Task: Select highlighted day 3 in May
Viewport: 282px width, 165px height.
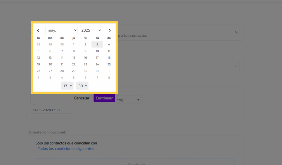Action: (97, 44)
